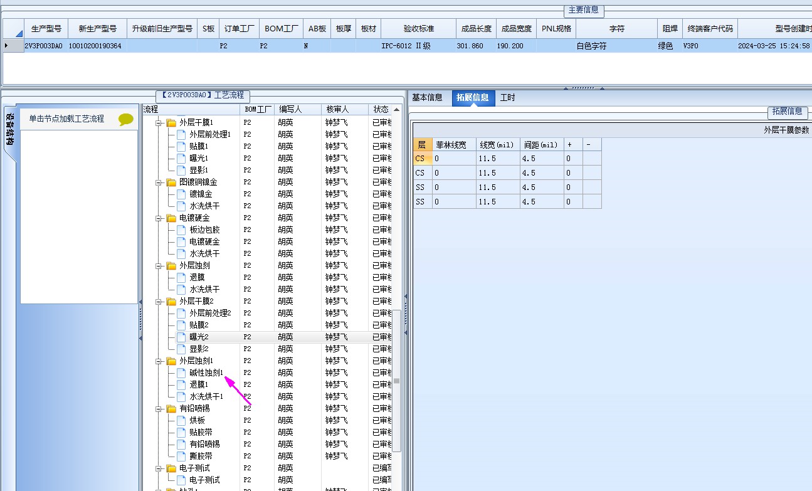Select 退膜 under 外层蚀刻
Screen dimensions: 812x491
point(197,277)
